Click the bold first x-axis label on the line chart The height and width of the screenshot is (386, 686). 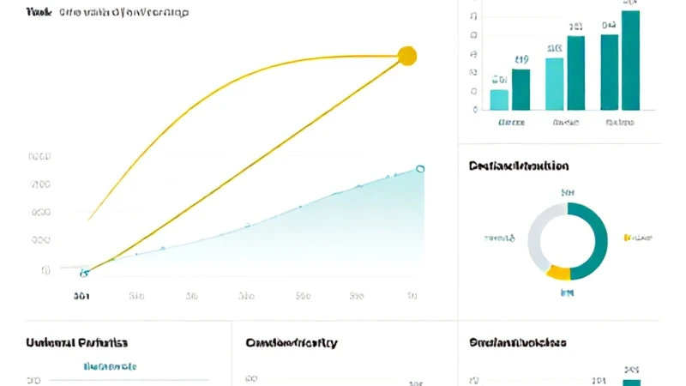click(81, 296)
